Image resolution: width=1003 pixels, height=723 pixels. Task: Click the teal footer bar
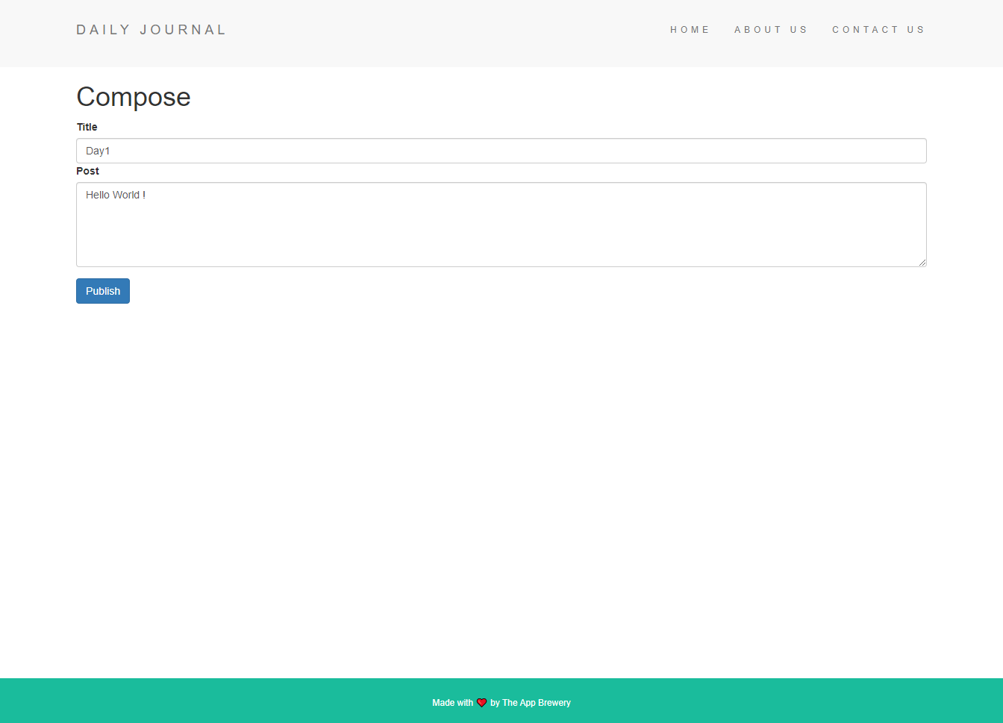[x=224, y=701]
